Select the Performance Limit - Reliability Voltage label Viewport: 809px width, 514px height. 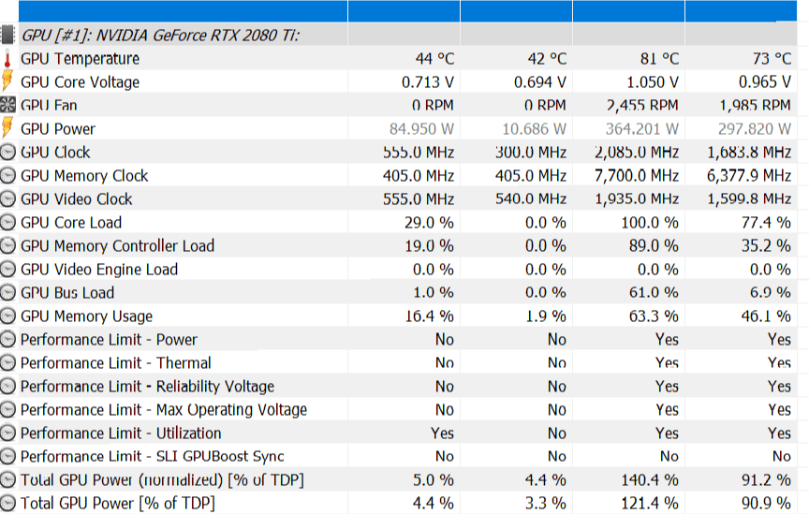tap(147, 386)
